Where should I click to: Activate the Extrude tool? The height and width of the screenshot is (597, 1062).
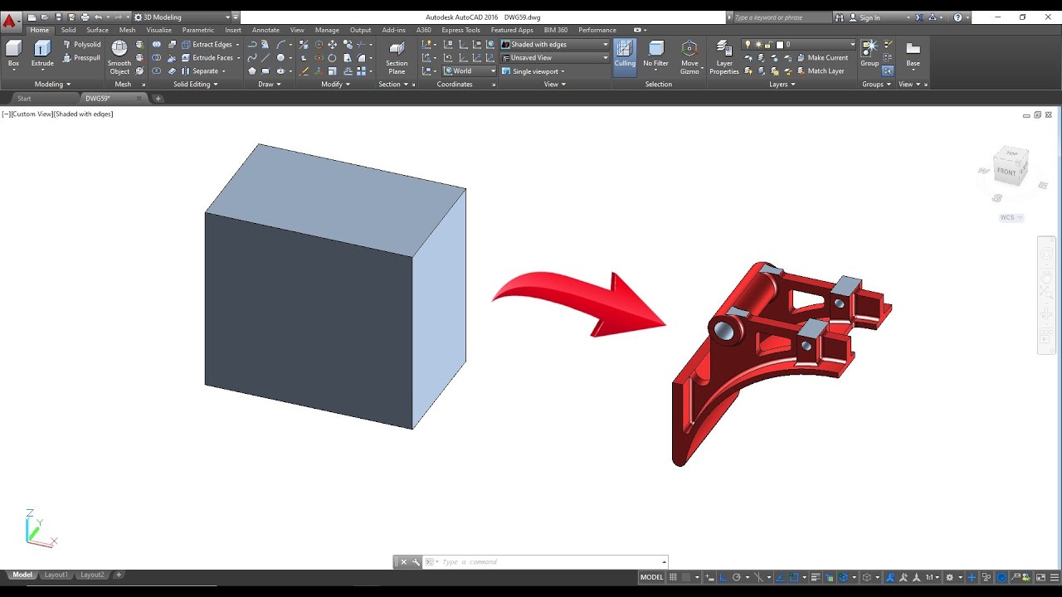click(x=42, y=53)
